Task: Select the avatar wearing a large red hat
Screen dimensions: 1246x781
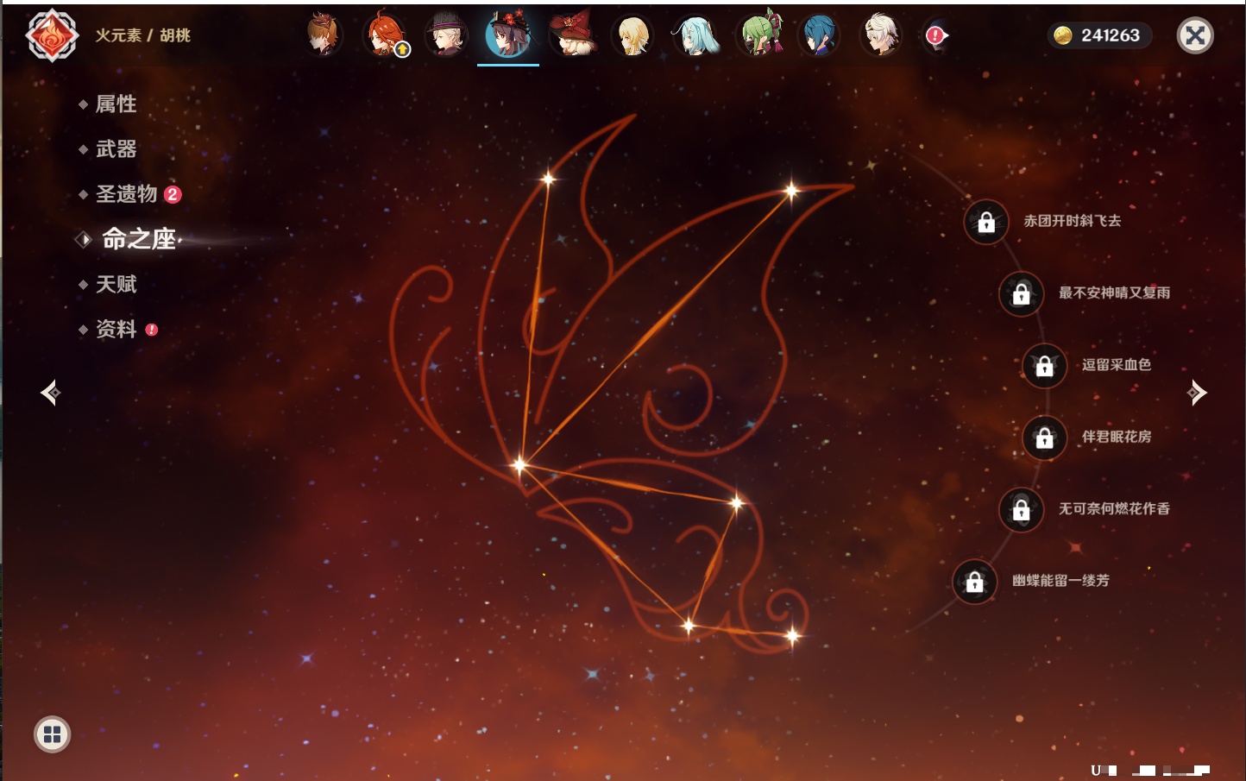Action: [571, 35]
